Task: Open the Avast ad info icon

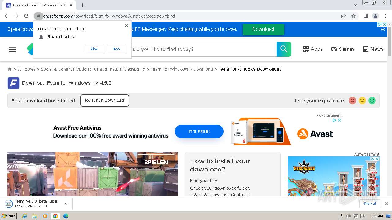Action: [x=335, y=120]
